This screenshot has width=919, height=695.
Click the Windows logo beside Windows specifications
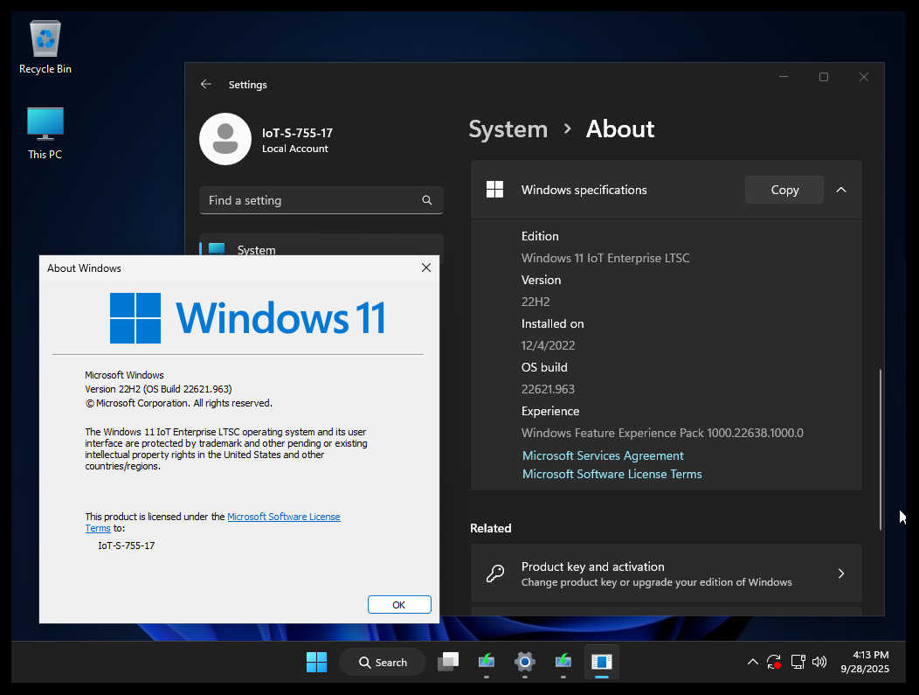click(x=494, y=190)
